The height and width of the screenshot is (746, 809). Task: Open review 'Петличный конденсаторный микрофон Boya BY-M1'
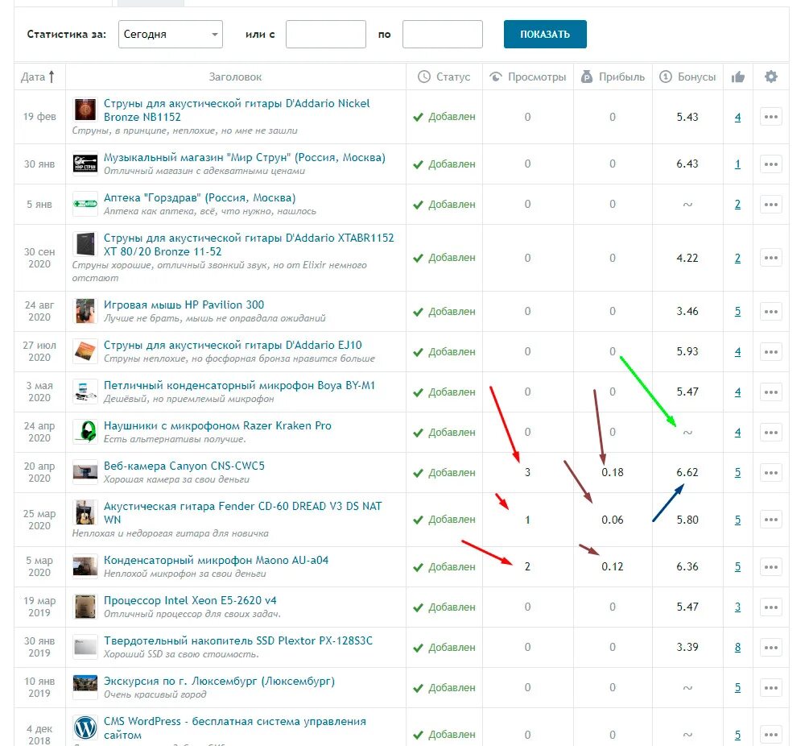click(239, 385)
